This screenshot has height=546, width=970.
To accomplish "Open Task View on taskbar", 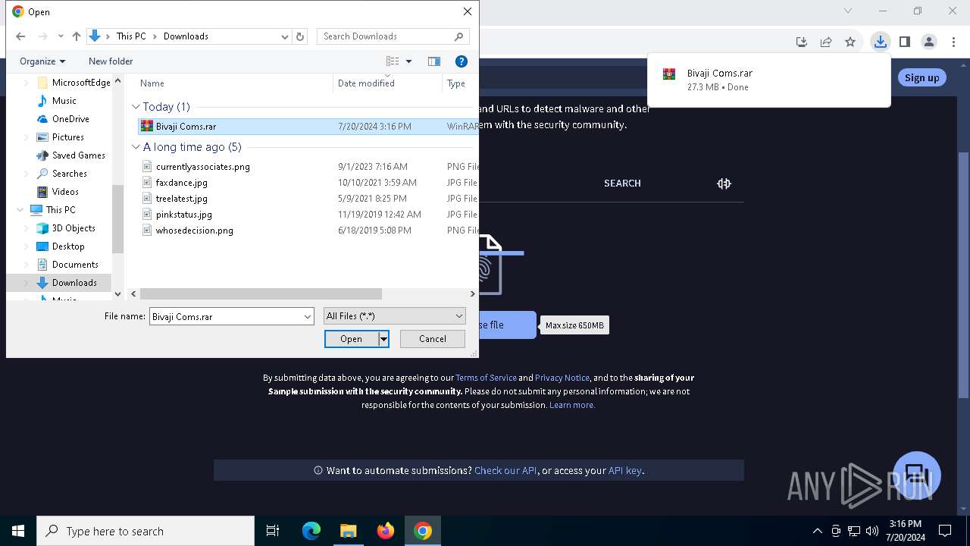I will 273,531.
